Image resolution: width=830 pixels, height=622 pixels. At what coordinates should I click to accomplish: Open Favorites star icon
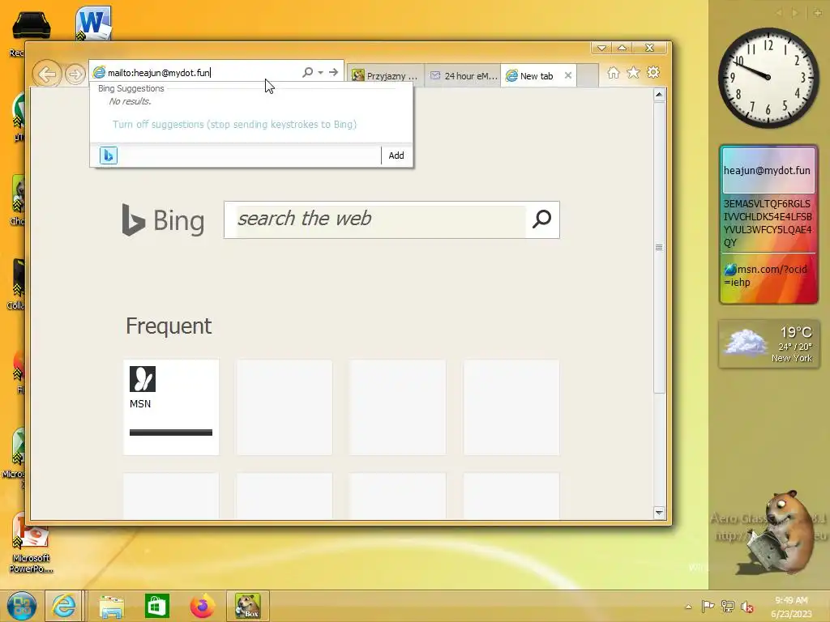[633, 72]
